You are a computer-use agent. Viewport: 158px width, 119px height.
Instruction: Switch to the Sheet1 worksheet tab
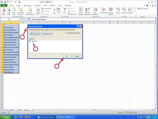coord(12,110)
